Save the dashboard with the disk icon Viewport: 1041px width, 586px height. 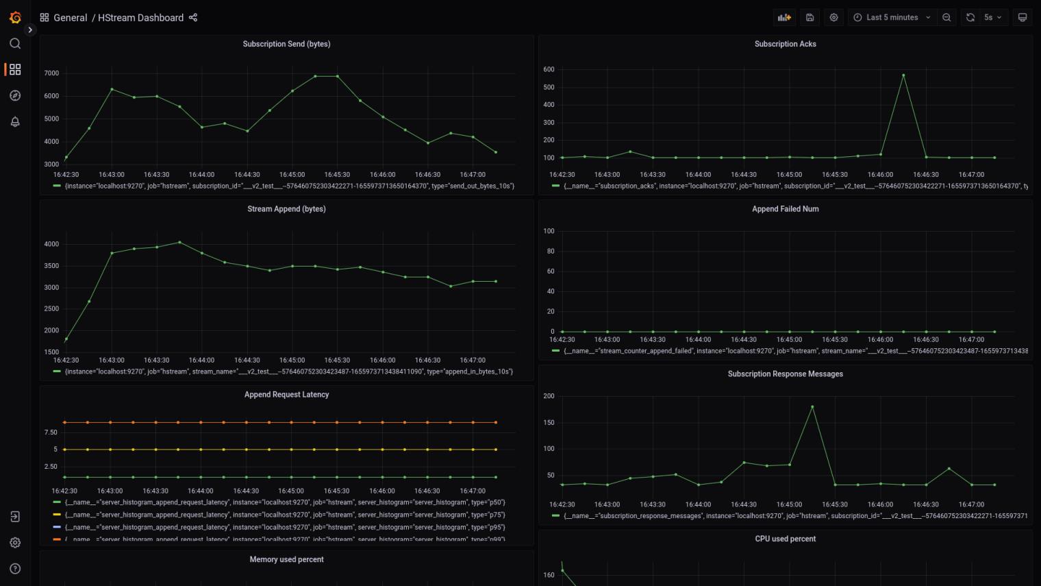(x=810, y=18)
